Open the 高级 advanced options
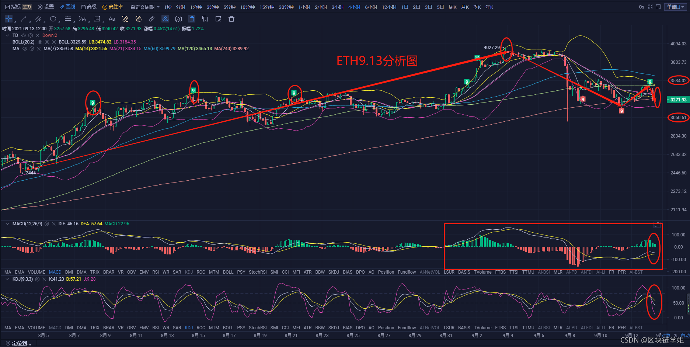The width and height of the screenshot is (690, 347). click(x=89, y=7)
